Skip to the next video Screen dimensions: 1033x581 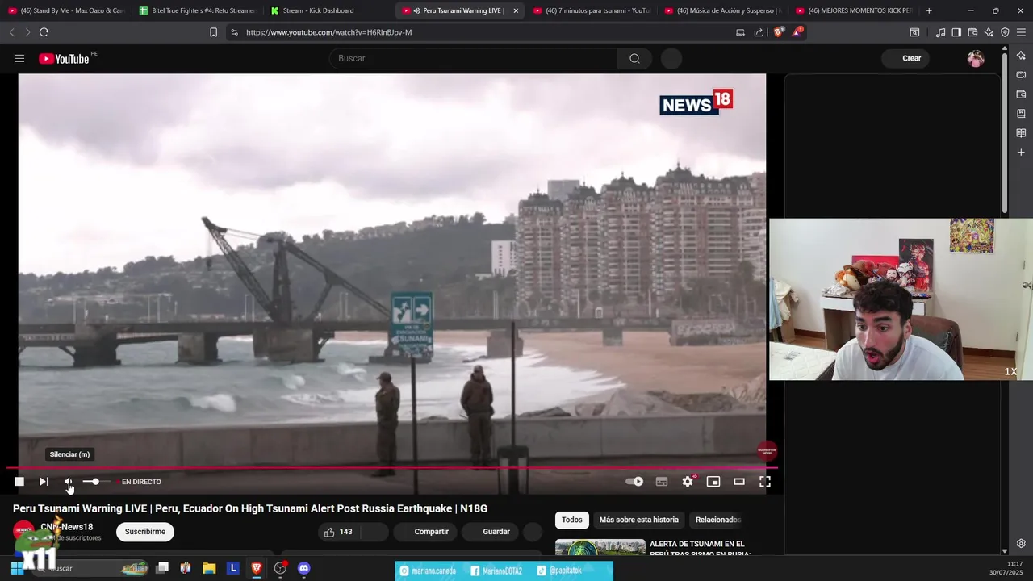click(44, 482)
